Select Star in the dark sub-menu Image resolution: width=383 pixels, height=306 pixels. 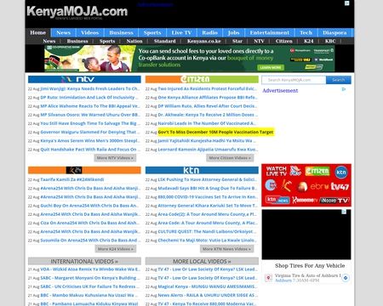pyautogui.click(x=237, y=41)
